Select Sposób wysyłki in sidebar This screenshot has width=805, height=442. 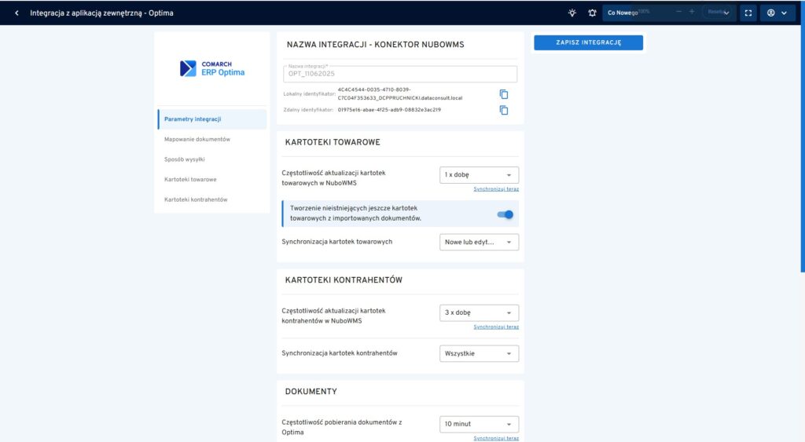[x=185, y=159]
